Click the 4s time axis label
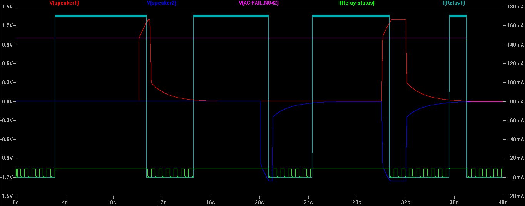The image size is (525, 206). 65,202
